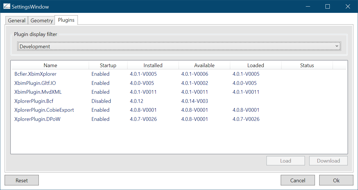Toggle the Enabled state of XplorerPlugin.DPoW
Image resolution: width=358 pixels, height=190 pixels.
[x=100, y=119]
